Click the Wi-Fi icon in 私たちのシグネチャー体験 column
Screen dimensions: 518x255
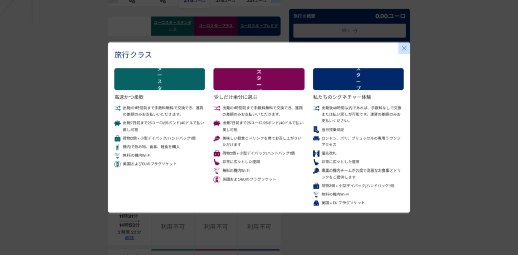coord(316,194)
